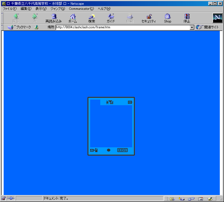Open the Communicator(C) menu
This screenshot has height=202, width=224.
pos(81,9)
